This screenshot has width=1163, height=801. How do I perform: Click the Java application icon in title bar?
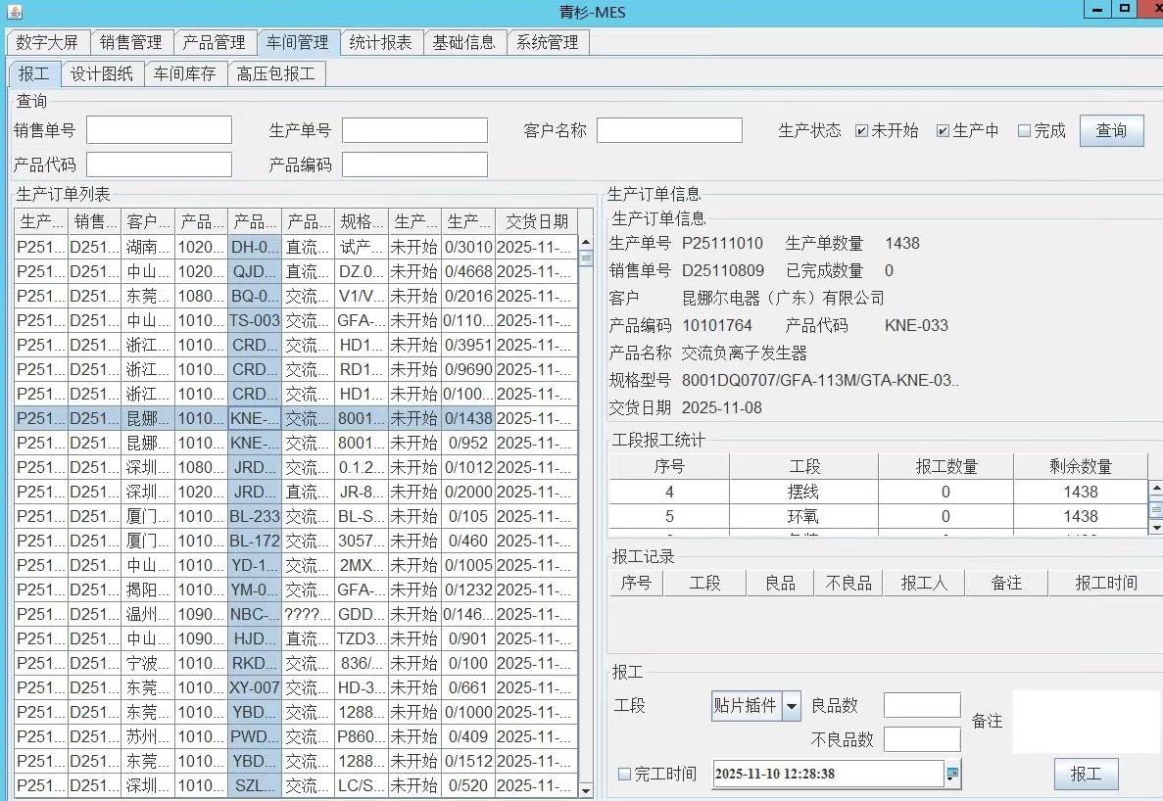12,12
